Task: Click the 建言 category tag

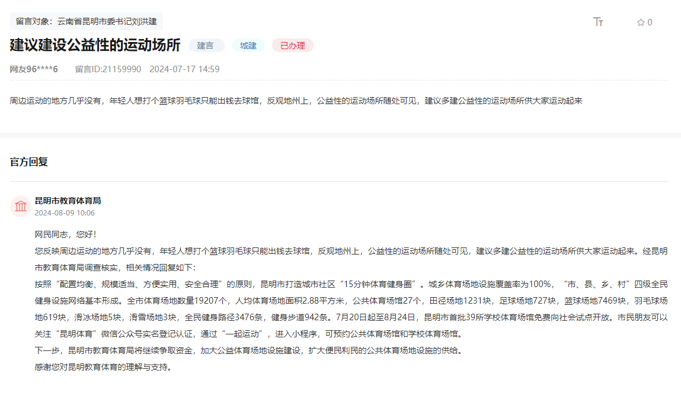Action: [x=206, y=45]
